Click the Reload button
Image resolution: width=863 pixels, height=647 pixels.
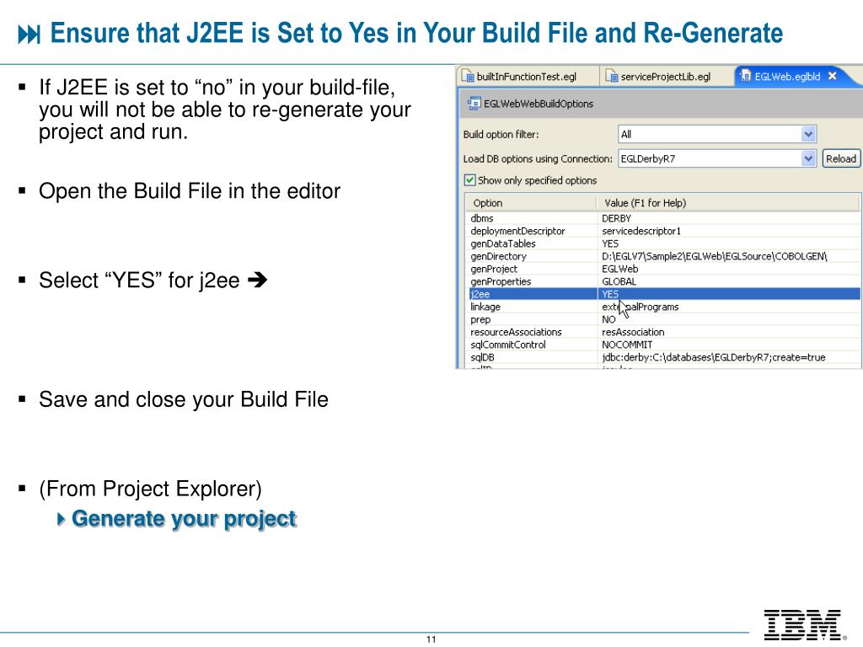click(x=840, y=159)
